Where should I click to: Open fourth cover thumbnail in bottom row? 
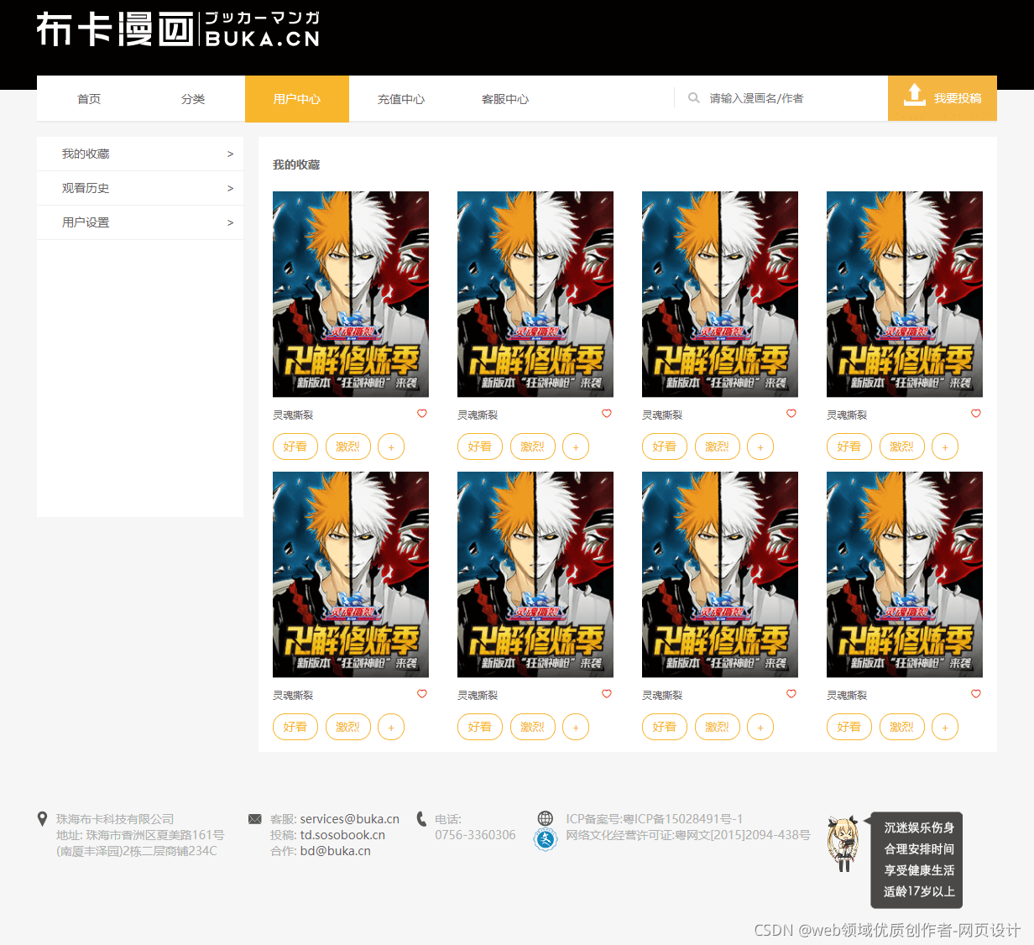905,574
